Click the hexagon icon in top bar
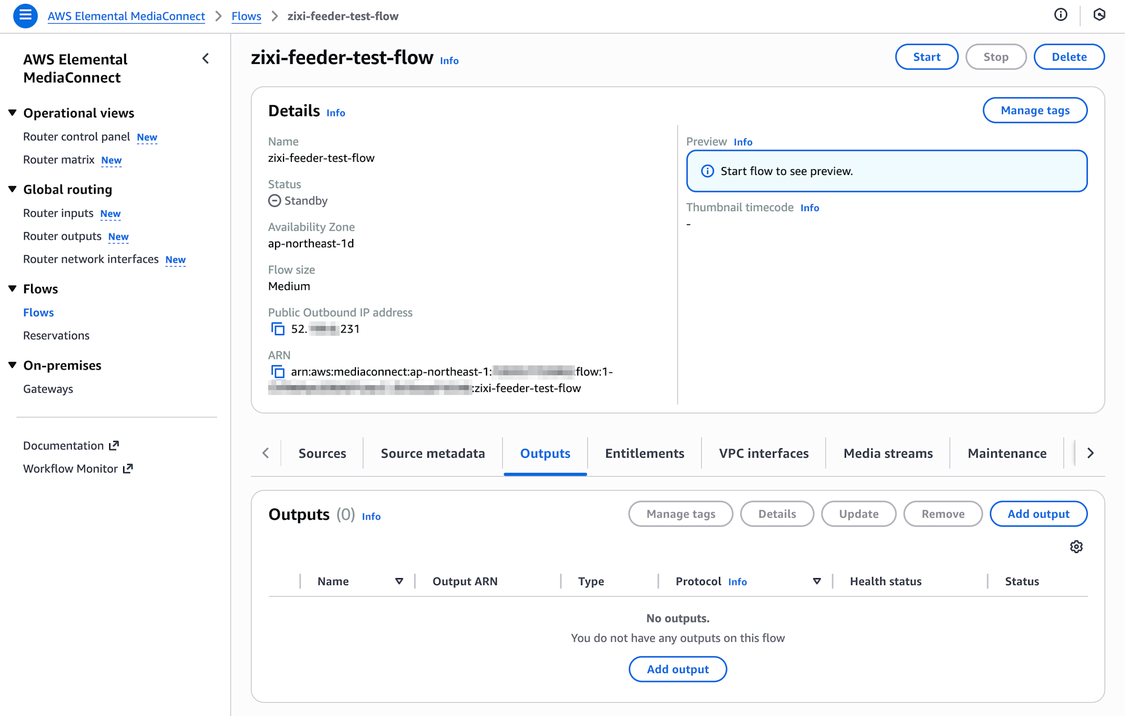Viewport: 1125px width, 716px height. 1099,15
